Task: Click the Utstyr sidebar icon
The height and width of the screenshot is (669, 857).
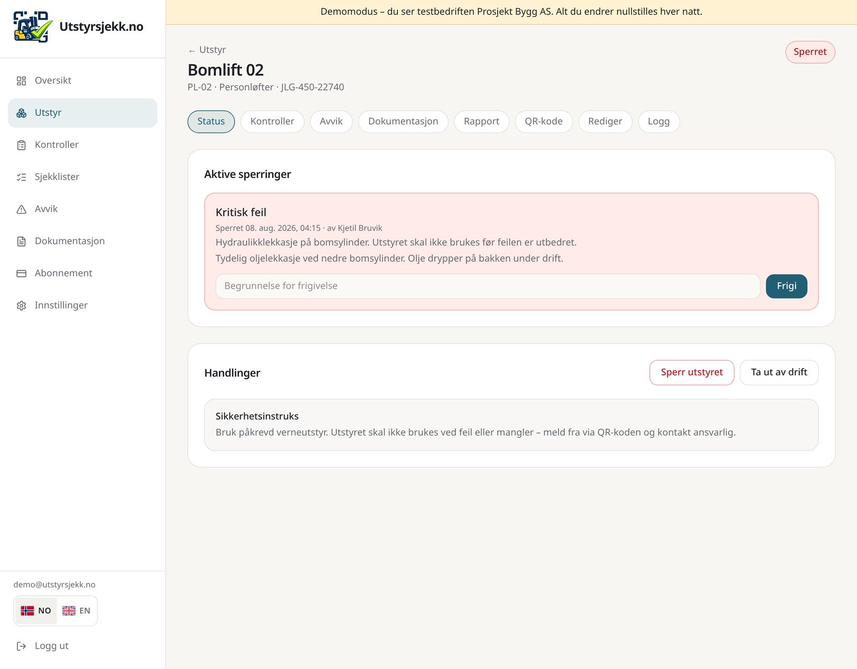Action: tap(21, 113)
